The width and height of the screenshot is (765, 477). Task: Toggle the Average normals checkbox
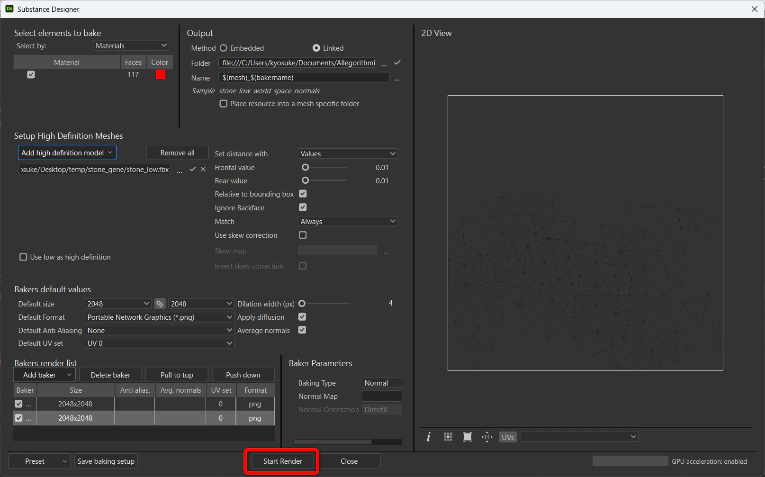302,330
